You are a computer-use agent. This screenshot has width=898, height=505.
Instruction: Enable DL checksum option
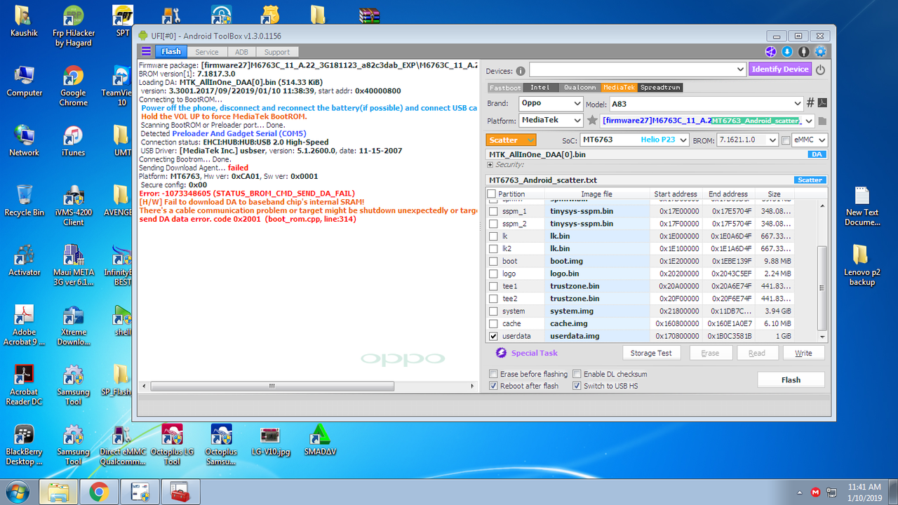577,374
